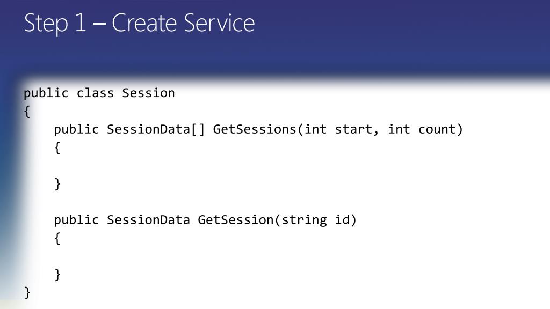Click opening brace of GetSessions method
The width and height of the screenshot is (550, 309).
(x=57, y=148)
